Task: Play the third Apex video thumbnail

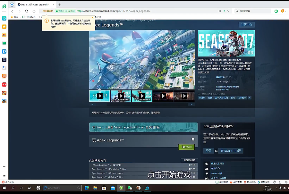Action: click(x=142, y=96)
